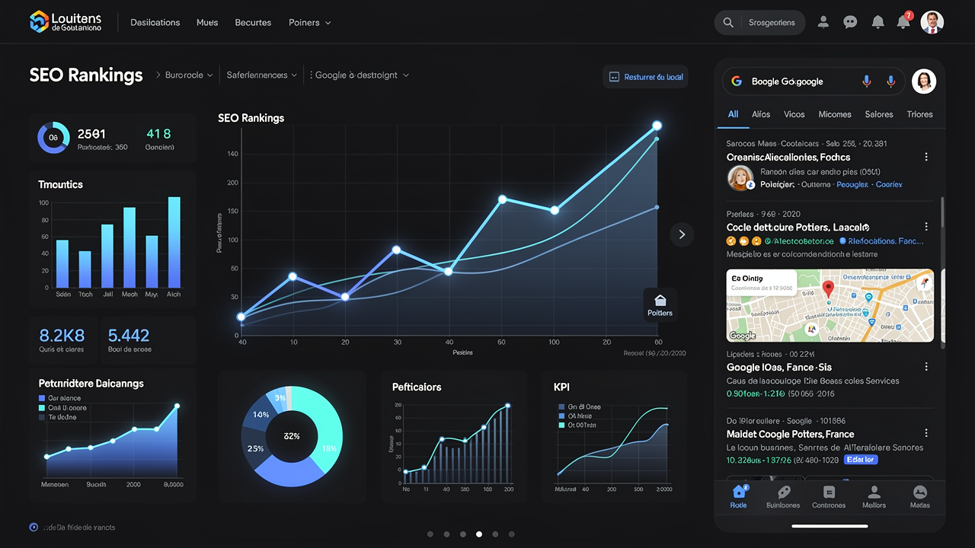Click the map thumbnail in search results
Viewport: 975px width, 548px height.
[830, 305]
